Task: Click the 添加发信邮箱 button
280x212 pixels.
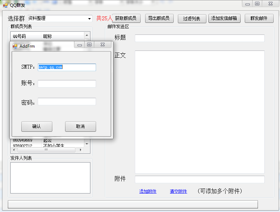Action: [224, 18]
